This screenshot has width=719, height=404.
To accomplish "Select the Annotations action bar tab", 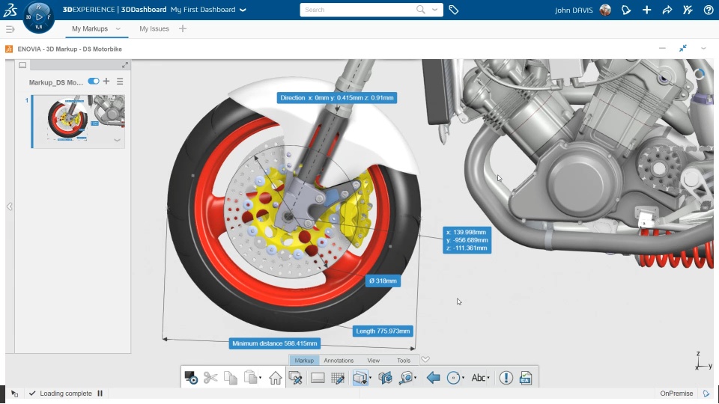I will 339,361.
